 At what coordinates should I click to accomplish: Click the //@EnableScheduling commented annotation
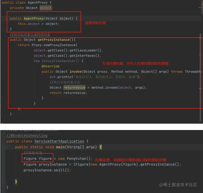tap(27, 136)
